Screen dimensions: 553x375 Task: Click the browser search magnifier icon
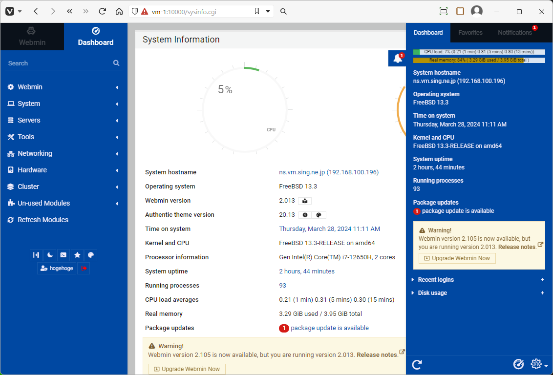point(283,11)
